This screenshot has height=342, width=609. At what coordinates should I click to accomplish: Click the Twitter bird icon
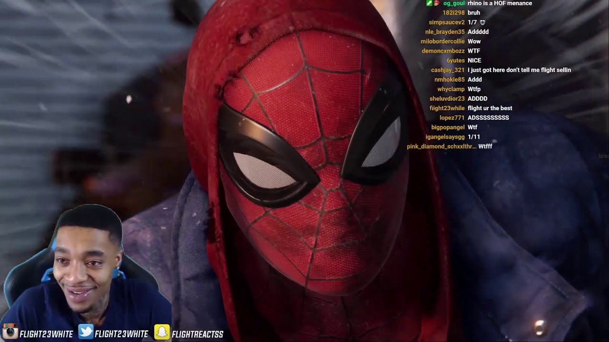tap(86, 332)
